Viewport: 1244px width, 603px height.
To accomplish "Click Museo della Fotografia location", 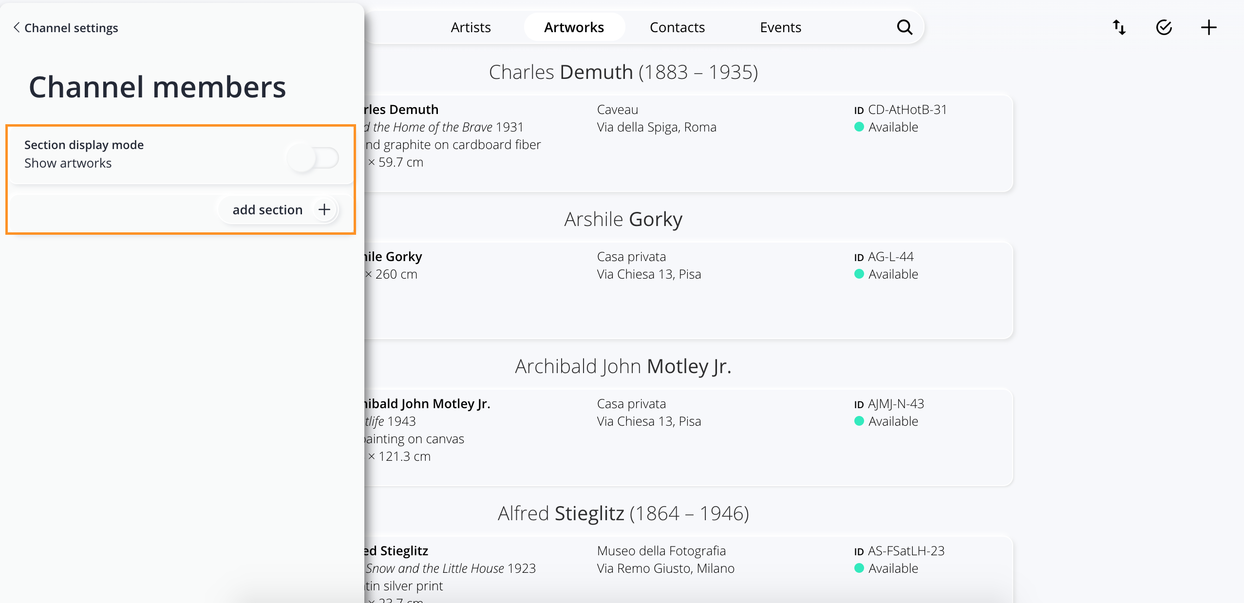I will pyautogui.click(x=661, y=551).
